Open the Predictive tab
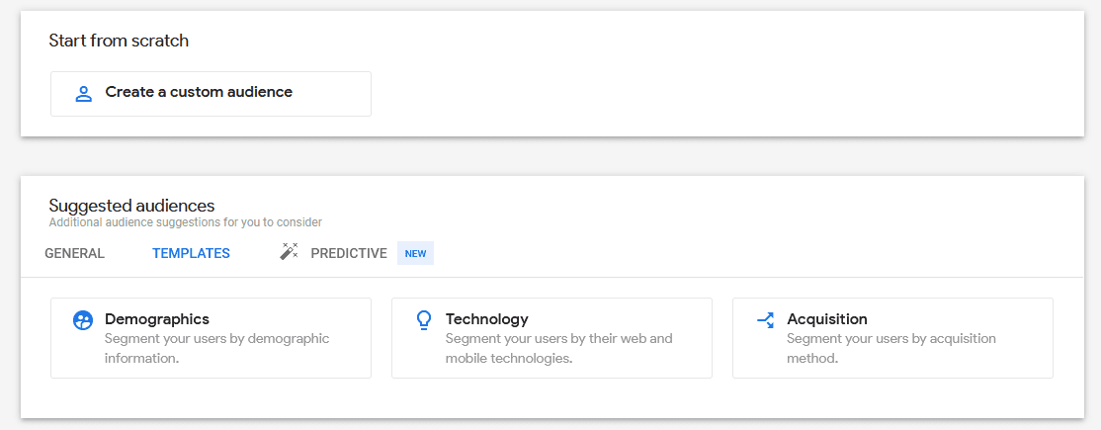This screenshot has height=430, width=1101. click(x=348, y=254)
